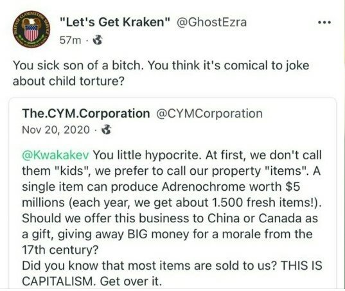
Task: Click the globe icon beside Nov 20, 2020
Action: tap(107, 130)
